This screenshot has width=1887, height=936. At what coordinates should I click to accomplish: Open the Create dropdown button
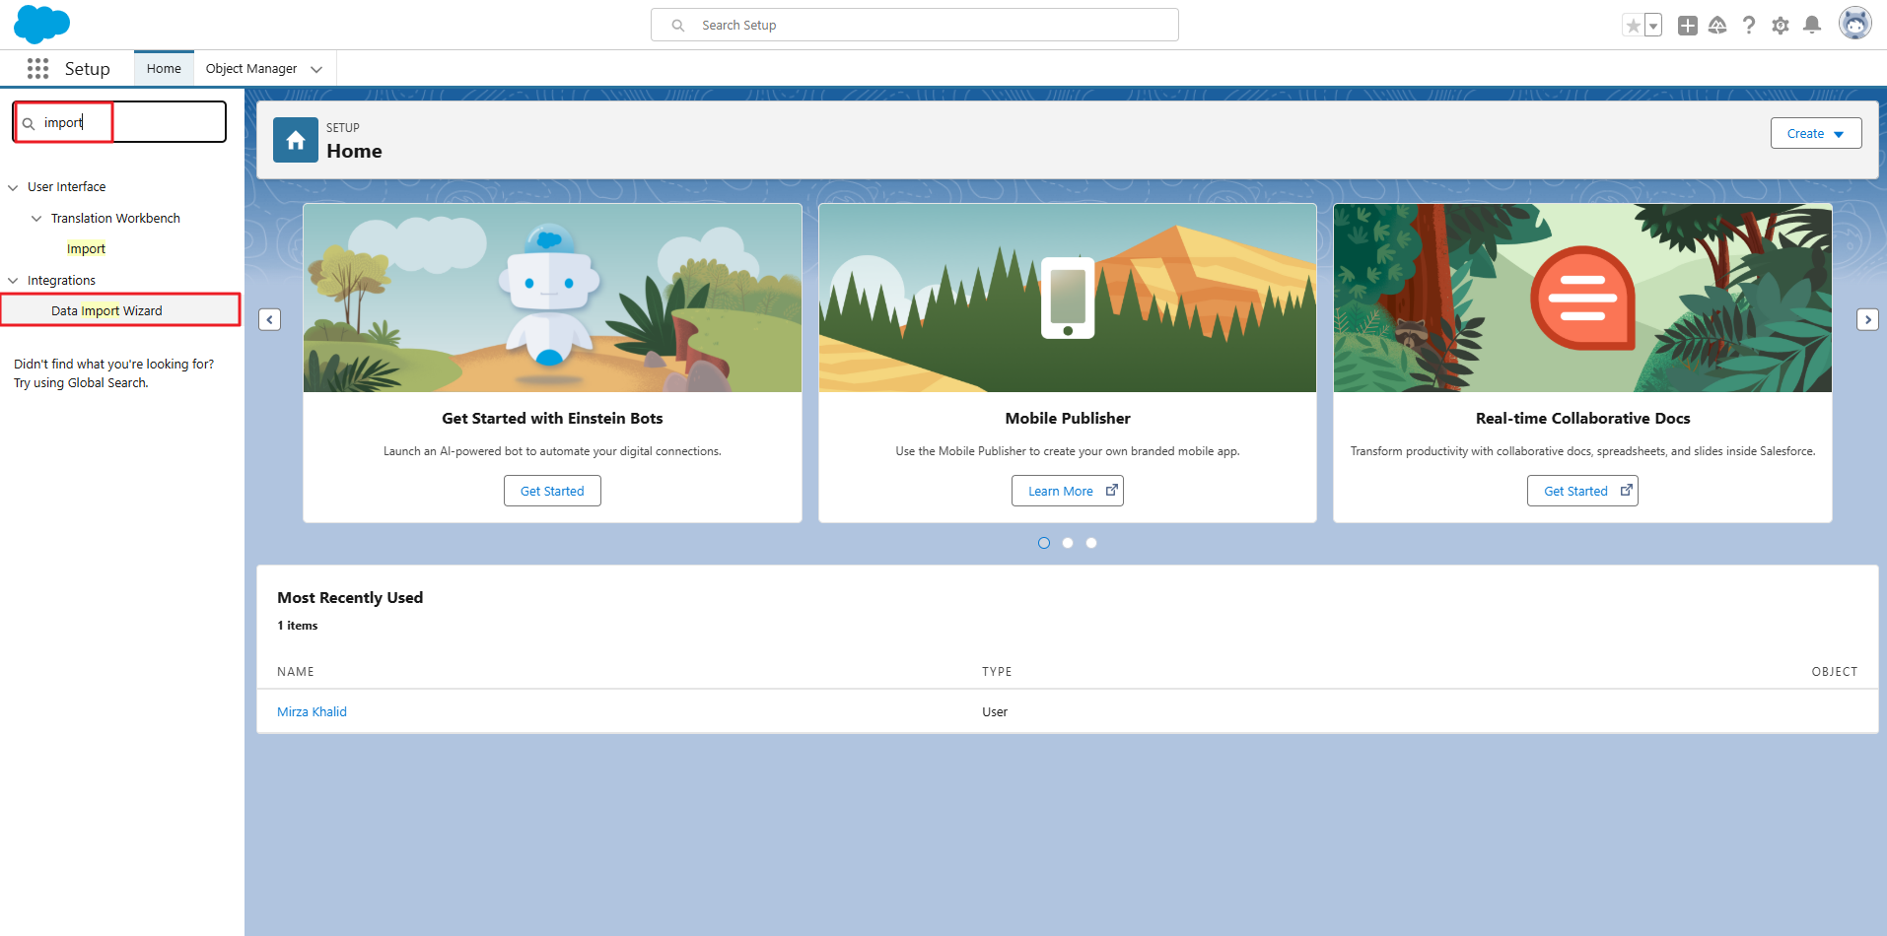pos(1815,133)
